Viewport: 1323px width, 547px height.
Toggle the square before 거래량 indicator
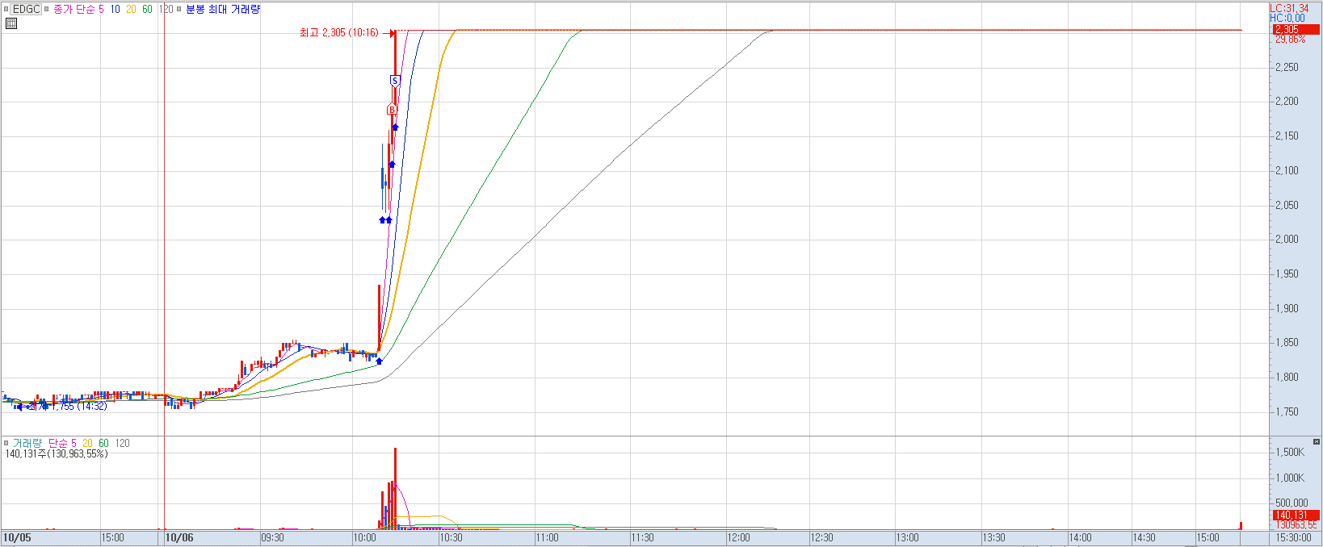coord(6,443)
